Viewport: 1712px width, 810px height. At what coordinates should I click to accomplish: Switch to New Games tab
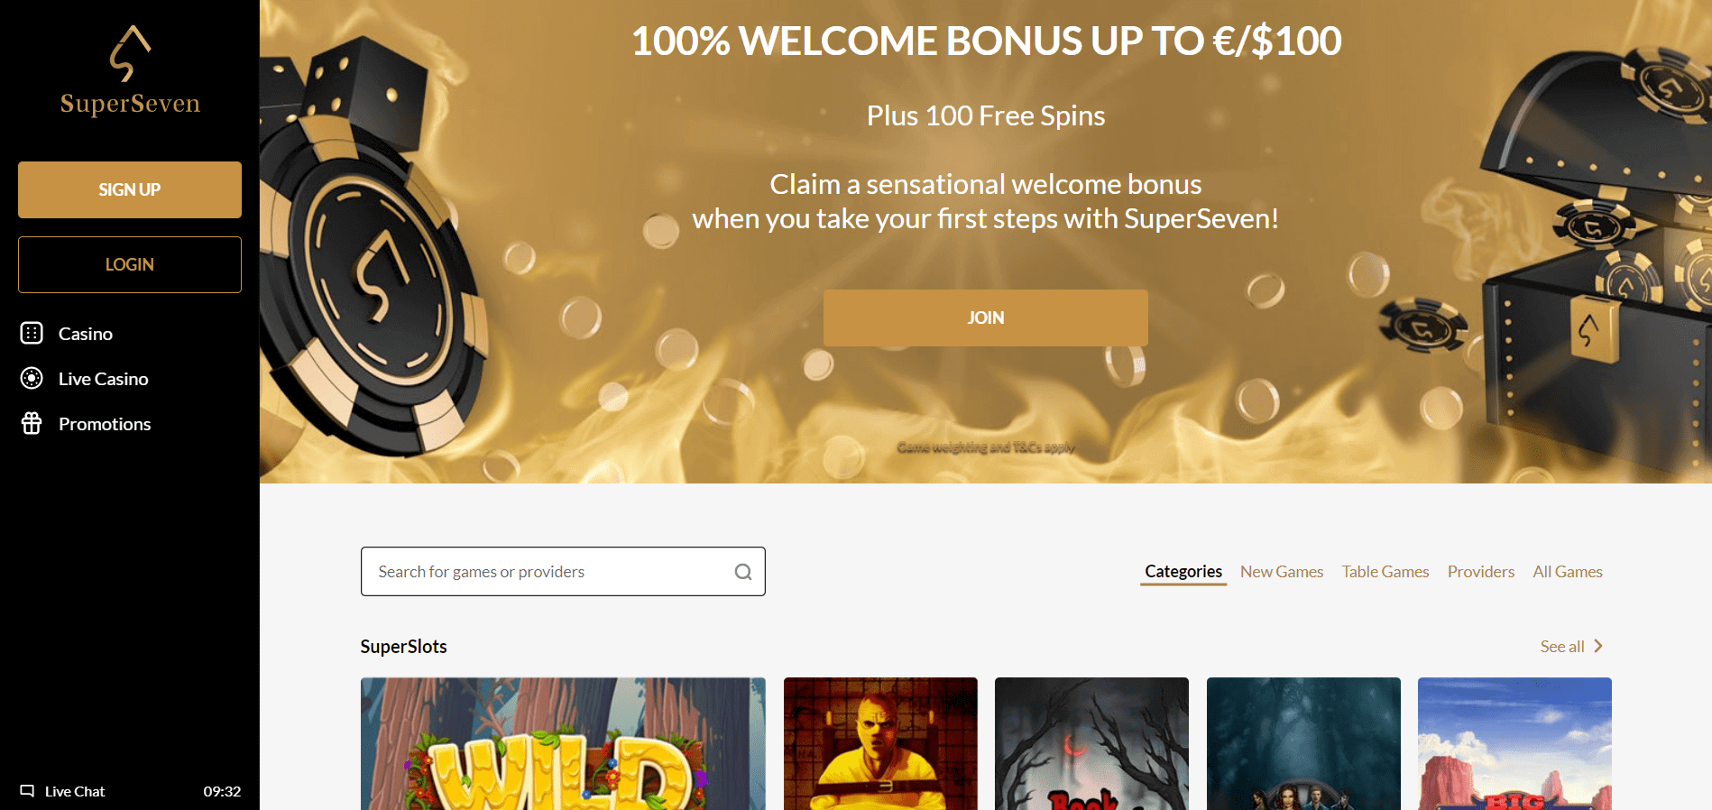(x=1282, y=572)
